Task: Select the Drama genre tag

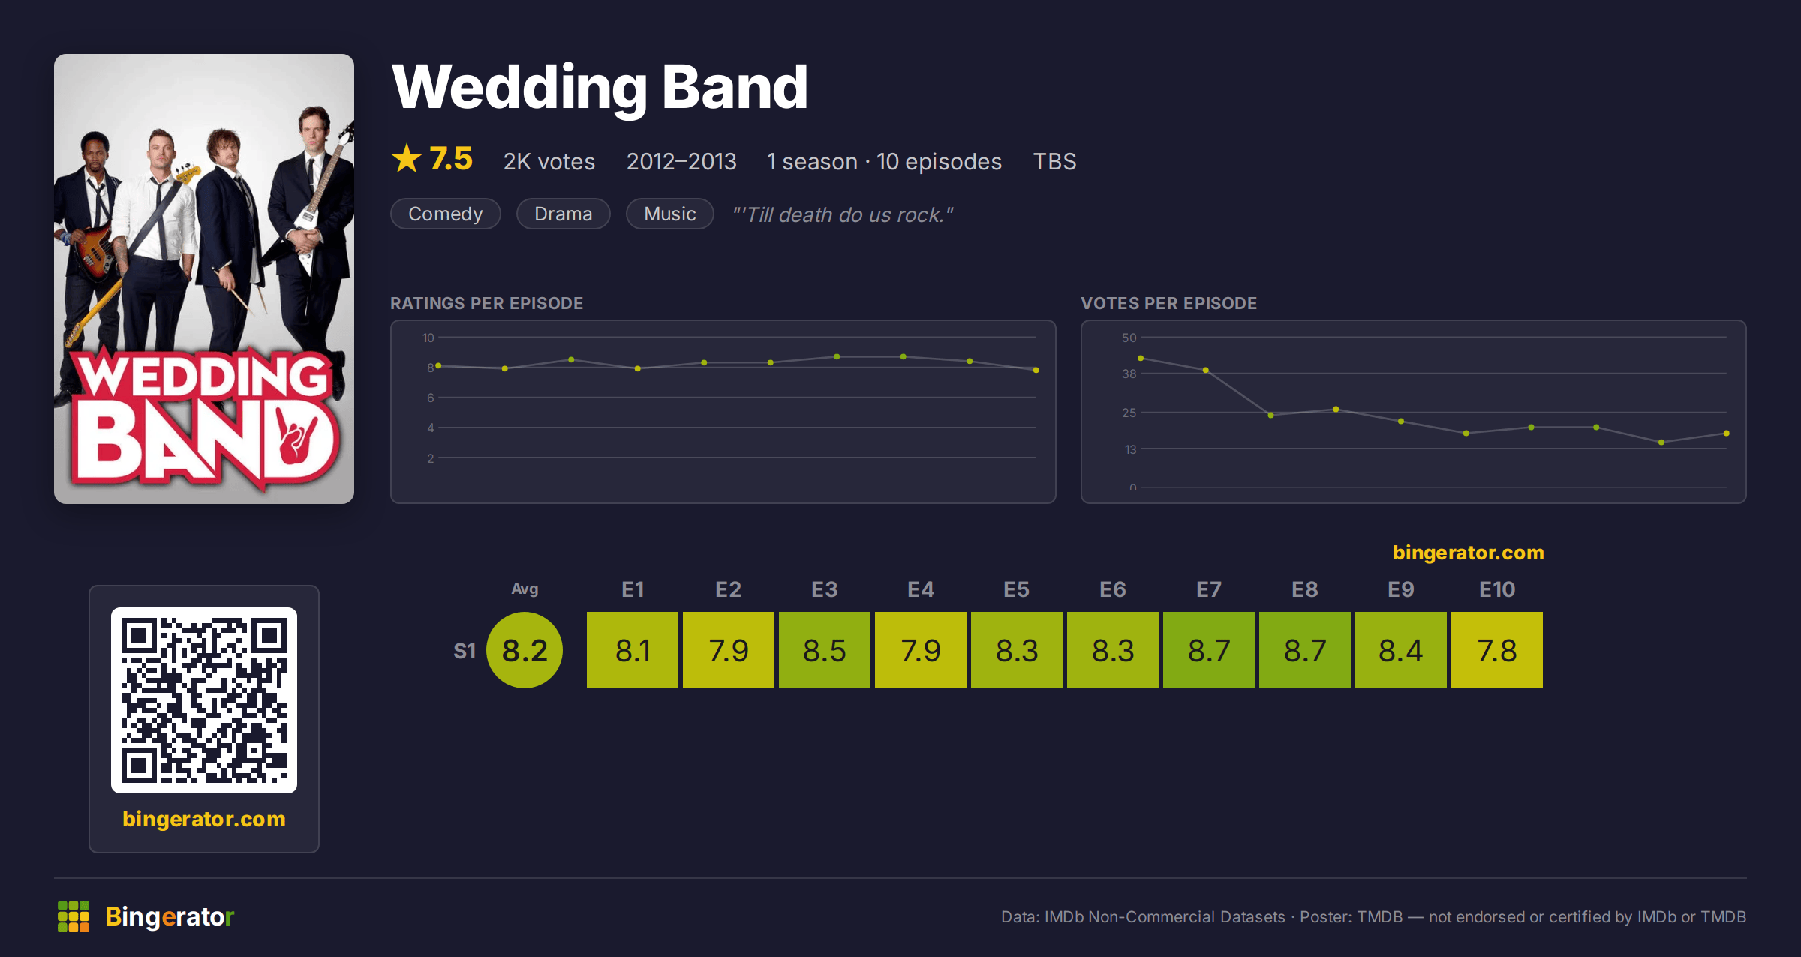Action: [564, 214]
